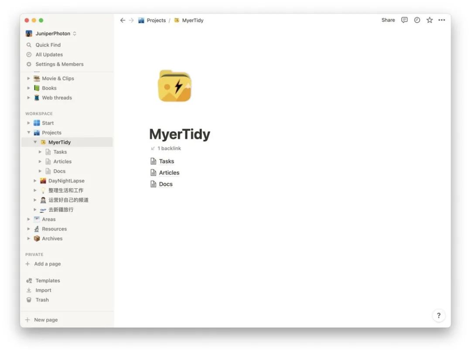Expand the Books page arrow
Screen dimensions: 471x354
(28, 88)
